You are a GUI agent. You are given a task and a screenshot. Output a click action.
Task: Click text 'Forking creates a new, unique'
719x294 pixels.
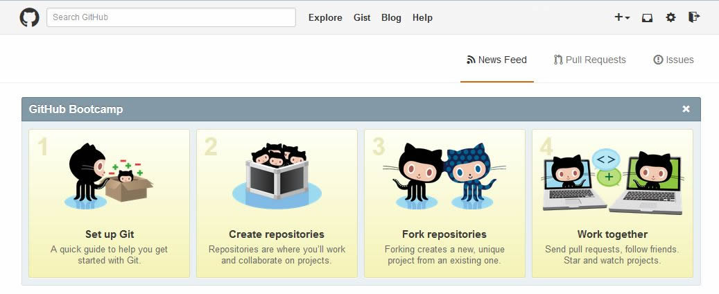click(x=444, y=250)
